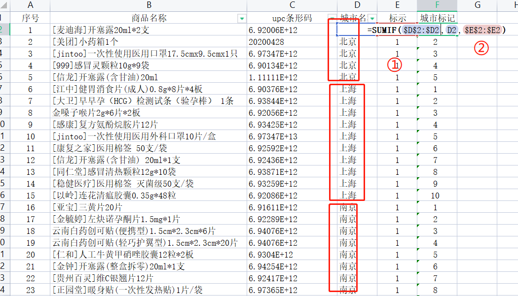The width and height of the screenshot is (518, 296).
Task: Click the upc value 6.92086E+12
Action: click(x=273, y=196)
